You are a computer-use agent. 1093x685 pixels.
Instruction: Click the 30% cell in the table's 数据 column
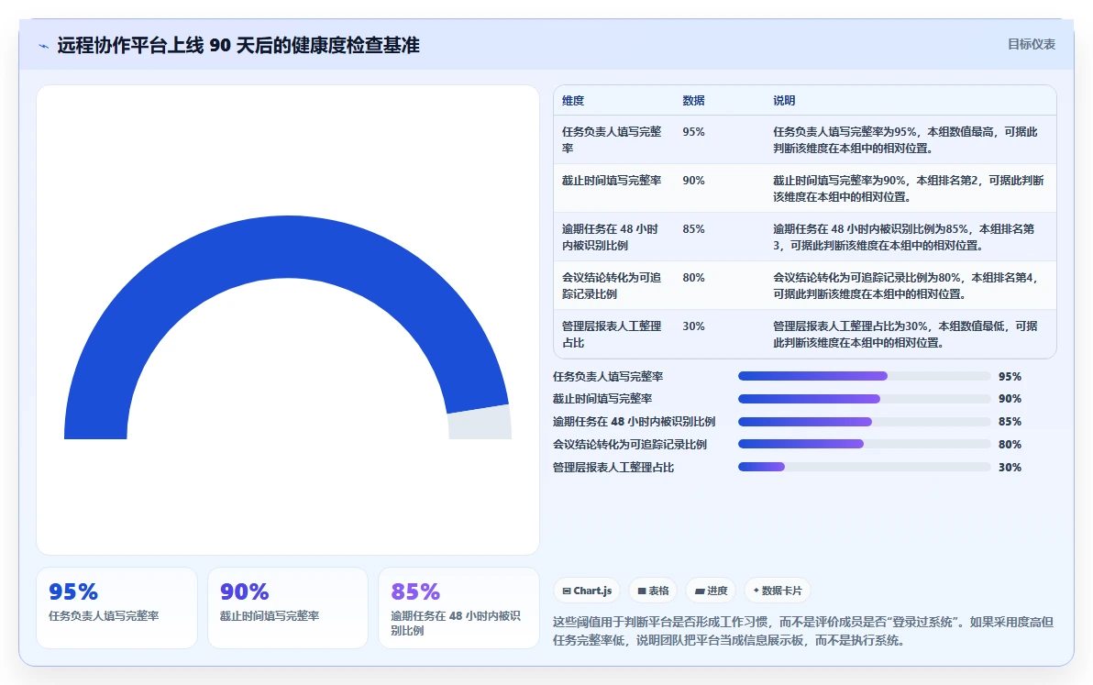click(693, 326)
